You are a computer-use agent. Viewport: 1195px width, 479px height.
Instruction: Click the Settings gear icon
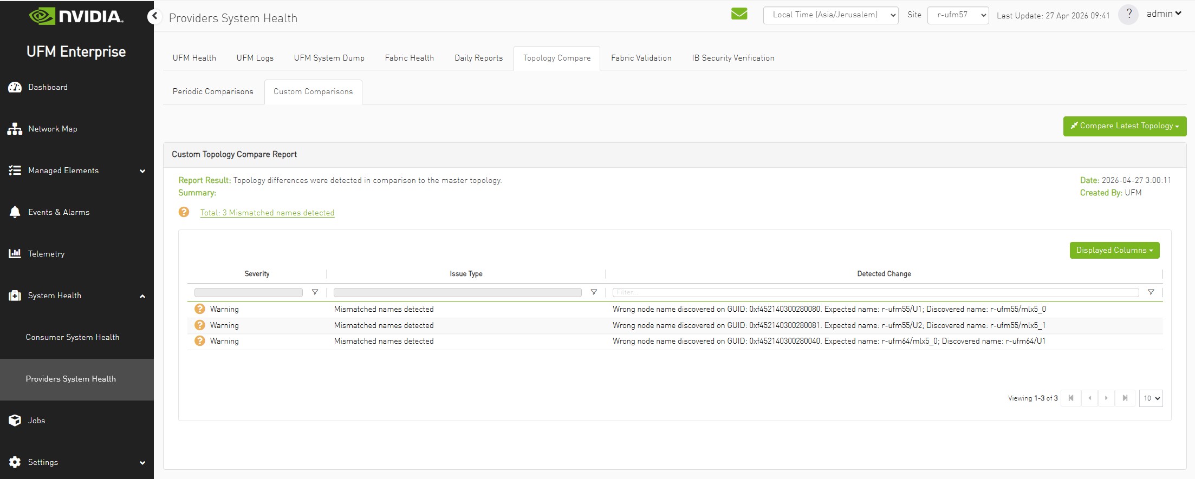pos(15,462)
